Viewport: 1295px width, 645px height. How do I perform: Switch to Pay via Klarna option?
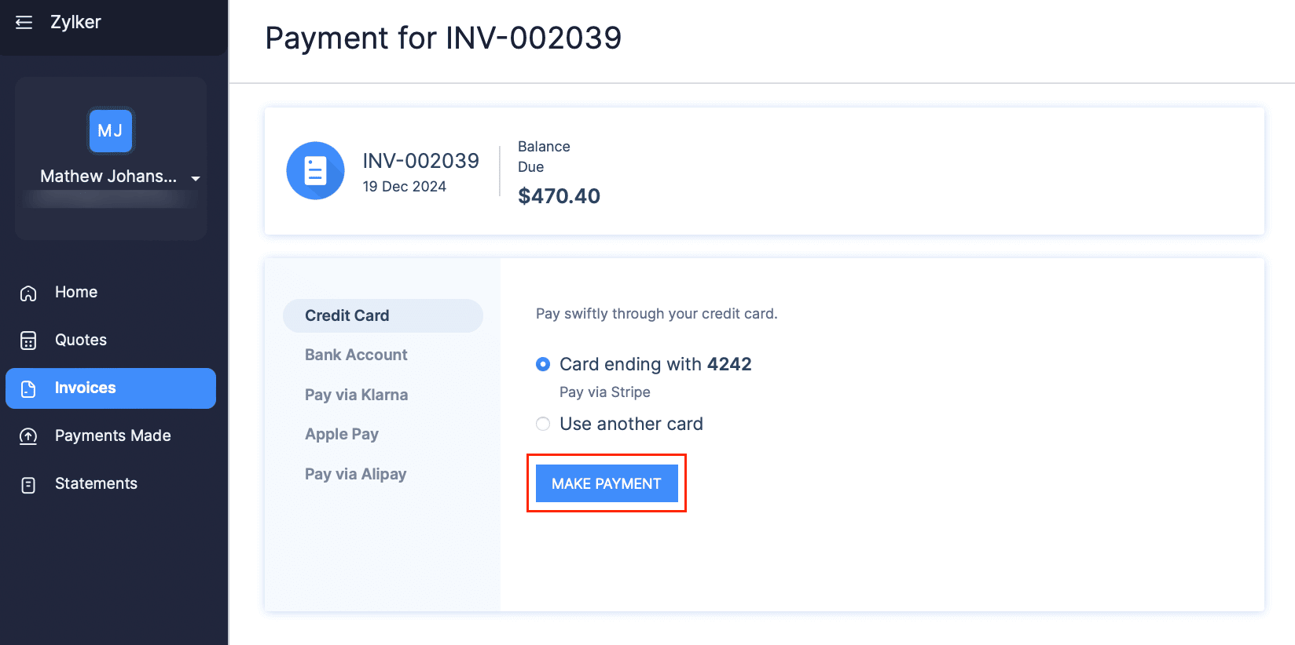356,395
